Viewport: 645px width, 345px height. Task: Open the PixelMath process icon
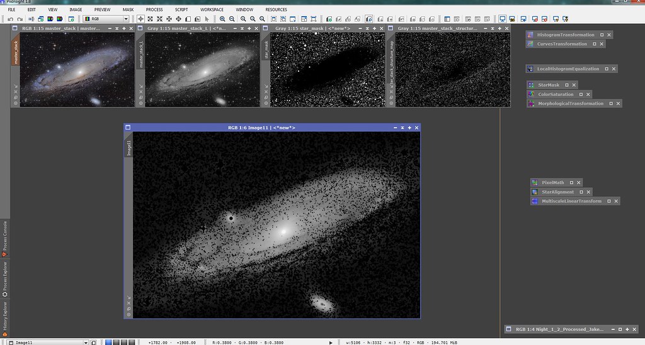coord(552,182)
